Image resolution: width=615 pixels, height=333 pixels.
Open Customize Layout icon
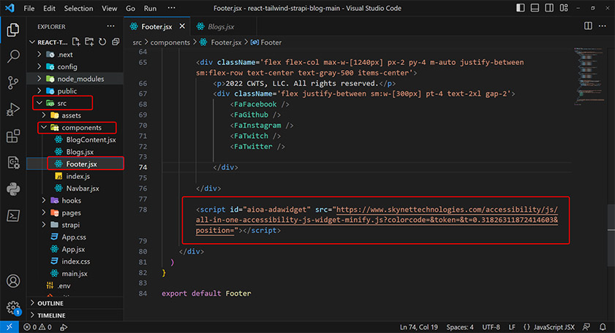pos(564,8)
